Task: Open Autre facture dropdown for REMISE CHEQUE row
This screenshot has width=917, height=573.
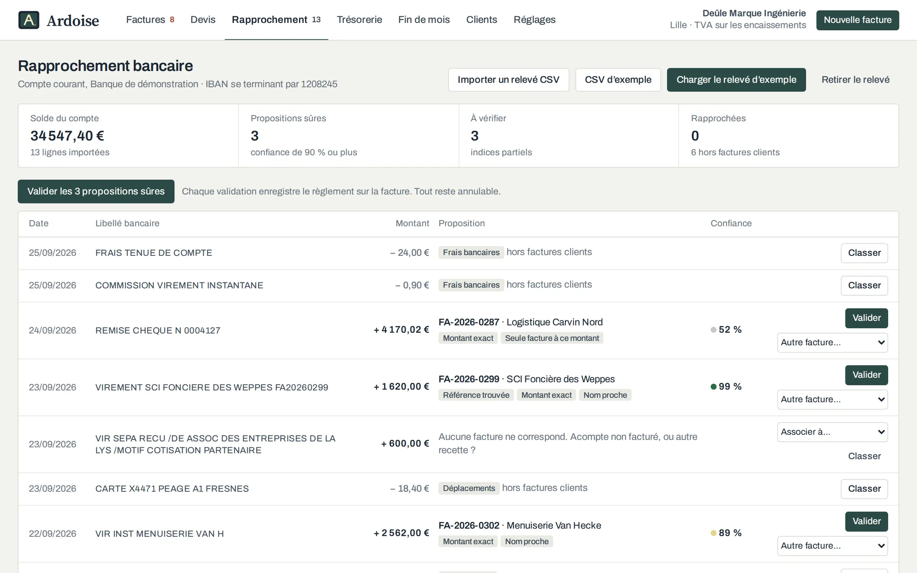Action: point(833,343)
